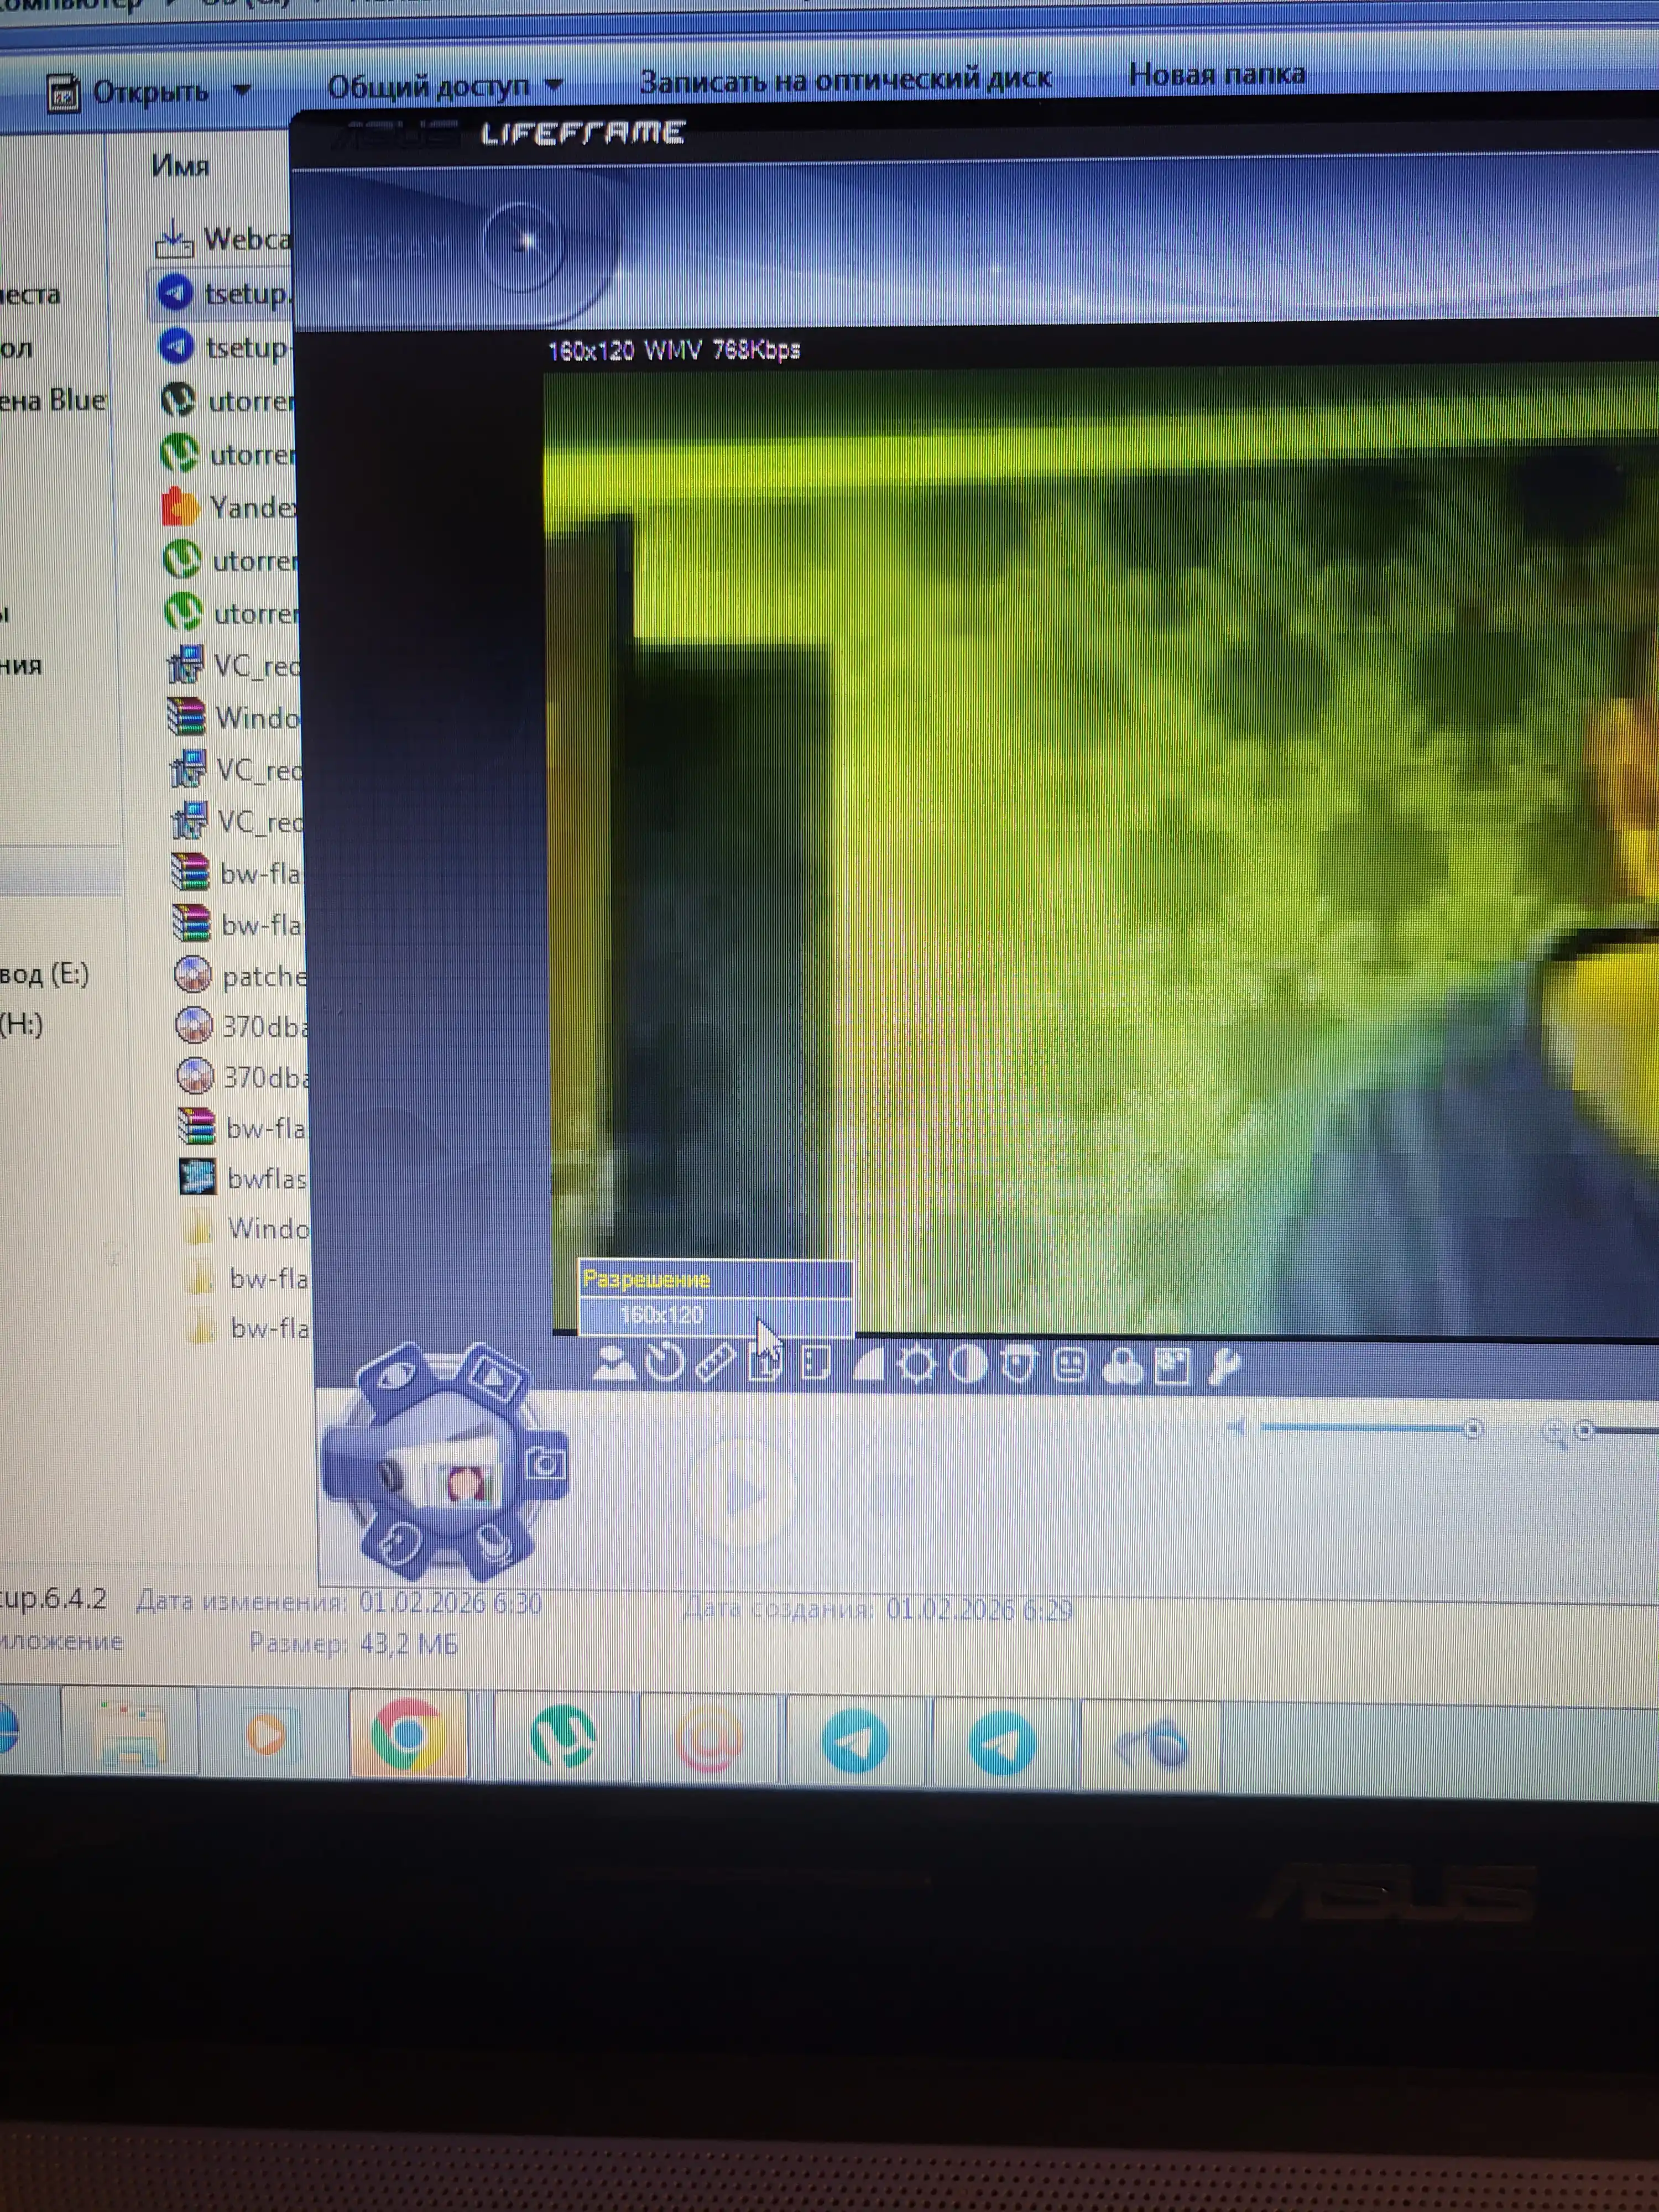Viewport: 1659px width, 2212px height.
Task: Open the resolution page icon
Action: click(766, 1365)
